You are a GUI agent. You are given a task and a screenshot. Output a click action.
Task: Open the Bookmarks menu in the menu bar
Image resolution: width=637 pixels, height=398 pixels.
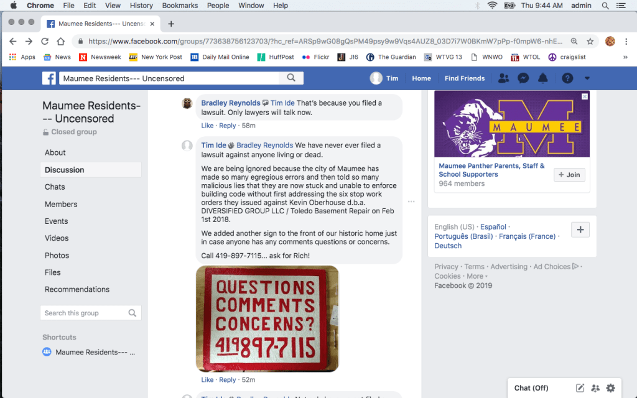tap(180, 6)
